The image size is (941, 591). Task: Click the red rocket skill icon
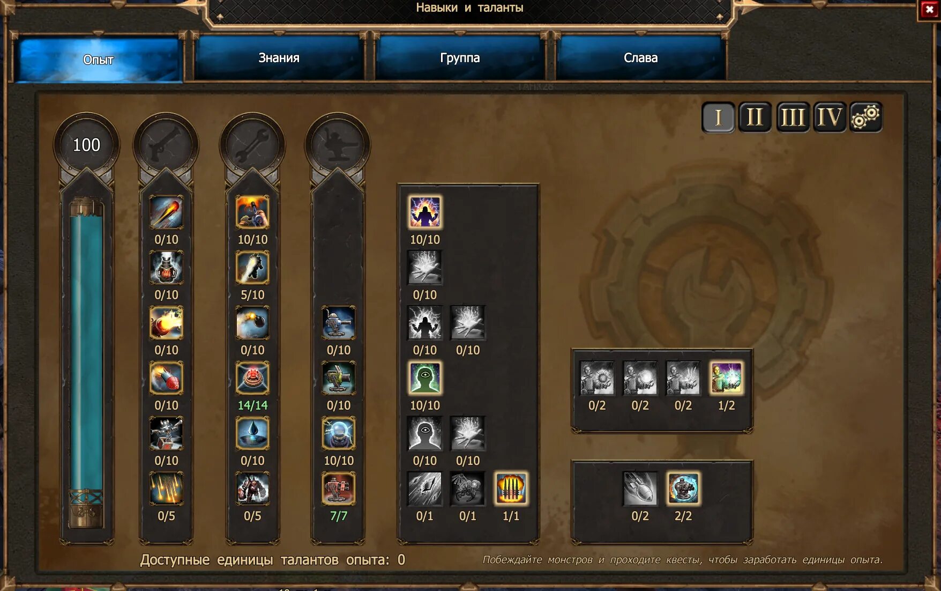(166, 378)
